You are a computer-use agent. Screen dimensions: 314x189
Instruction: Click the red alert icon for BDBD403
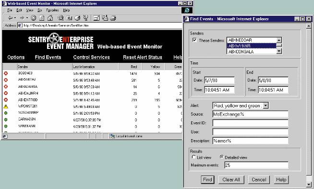(6, 73)
